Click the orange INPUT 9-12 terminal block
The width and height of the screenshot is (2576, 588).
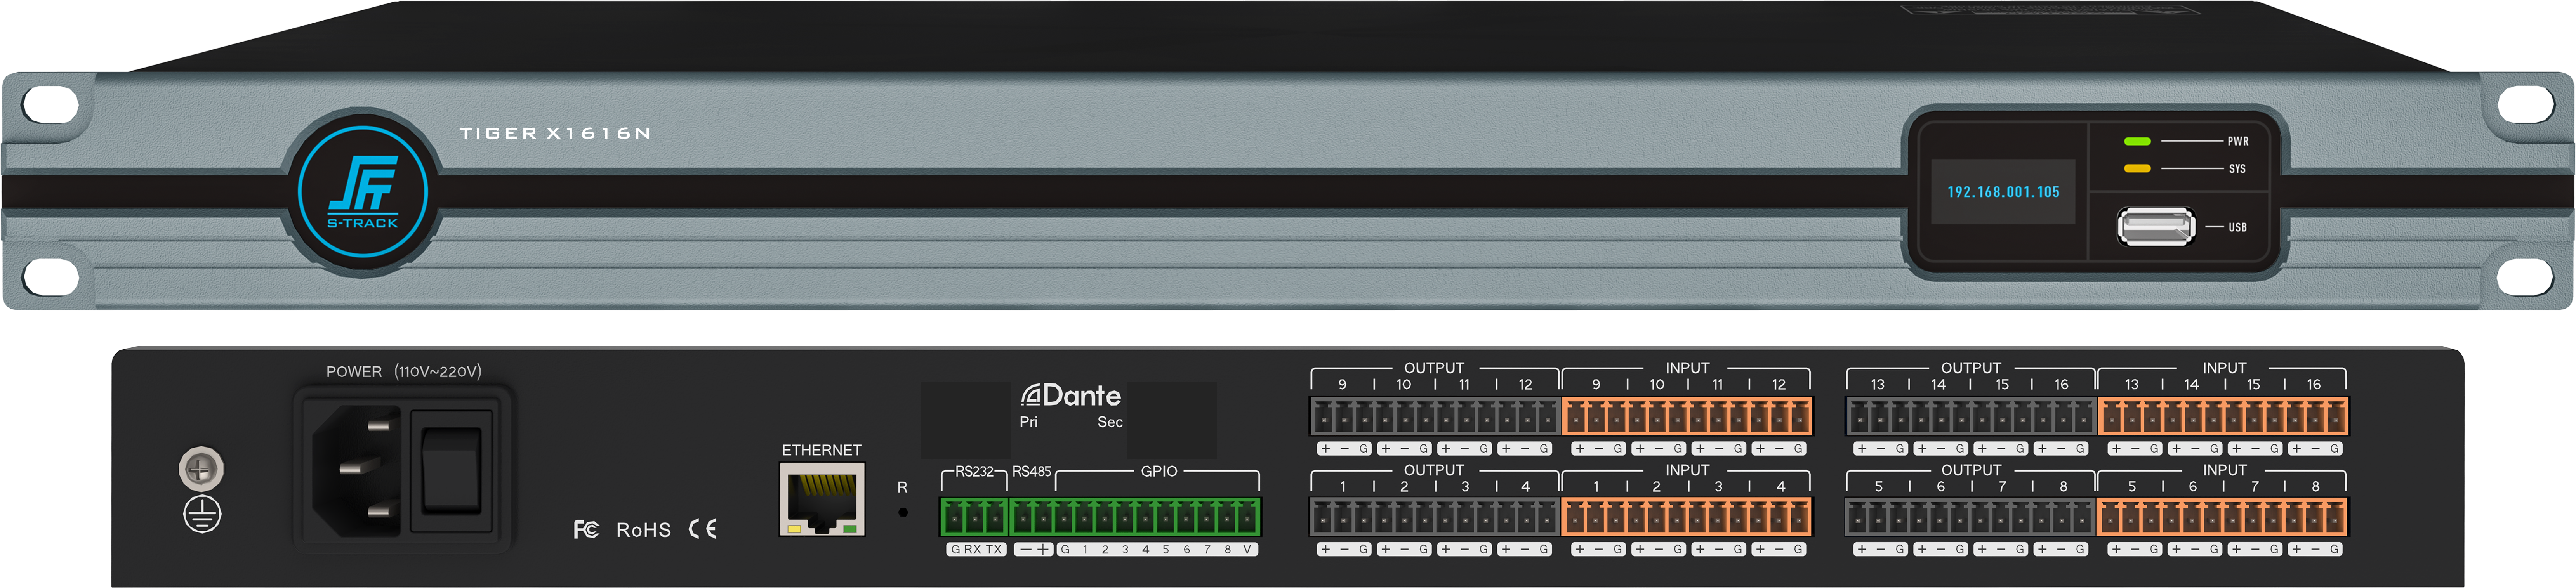pos(1687,416)
